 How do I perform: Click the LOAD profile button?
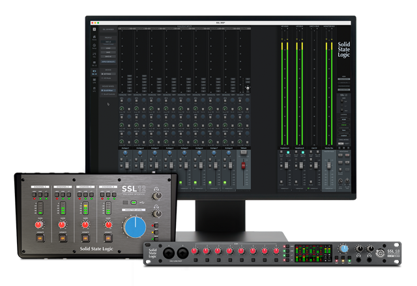(108, 48)
